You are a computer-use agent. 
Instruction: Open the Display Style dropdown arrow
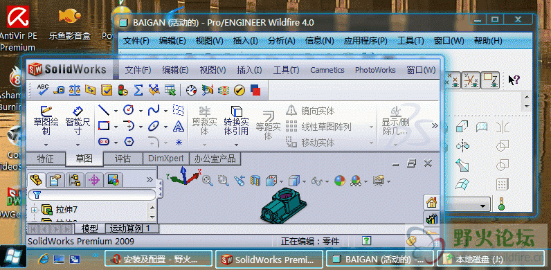coord(304,182)
